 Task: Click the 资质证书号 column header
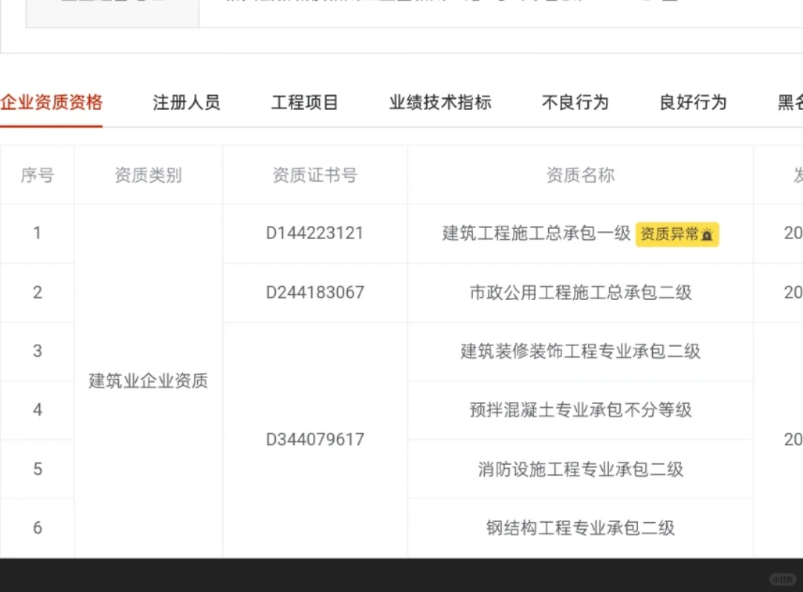point(315,175)
